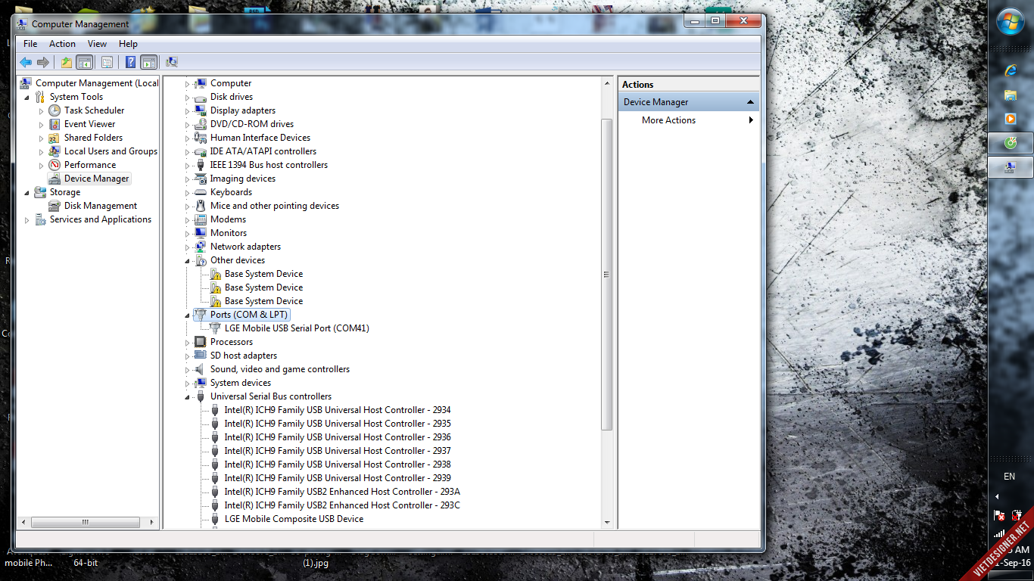The image size is (1034, 581).
Task: Collapse Universal Serial Bus controllers category
Action: (x=188, y=396)
